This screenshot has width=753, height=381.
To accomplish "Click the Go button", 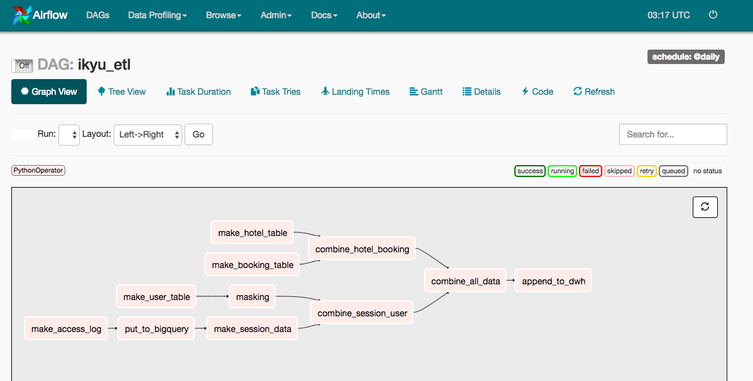I will coord(199,134).
